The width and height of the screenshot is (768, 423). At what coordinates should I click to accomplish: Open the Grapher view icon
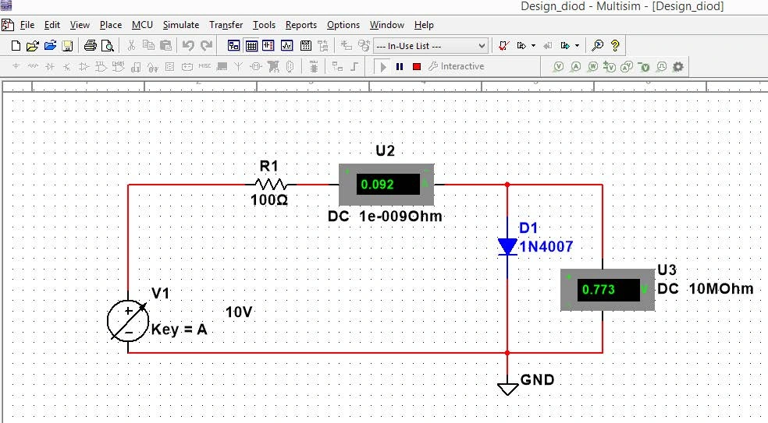pyautogui.click(x=286, y=46)
